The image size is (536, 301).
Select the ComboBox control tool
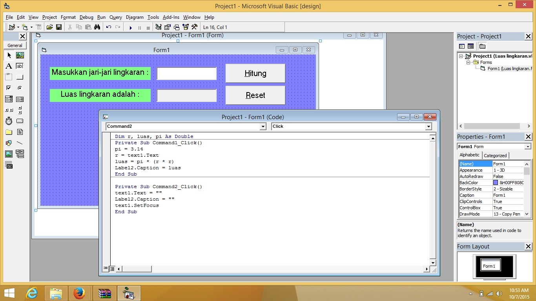[x=9, y=99]
